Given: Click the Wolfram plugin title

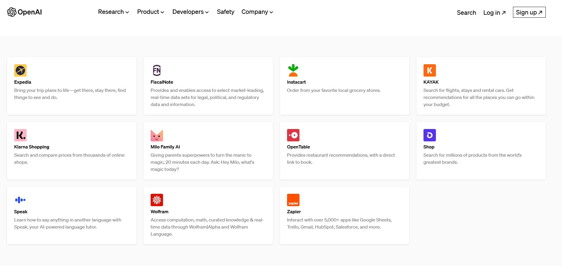Looking at the screenshot, I should 159,212.
